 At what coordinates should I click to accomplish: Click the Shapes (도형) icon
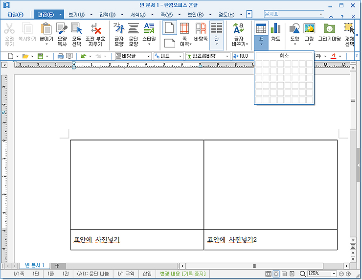point(294,29)
